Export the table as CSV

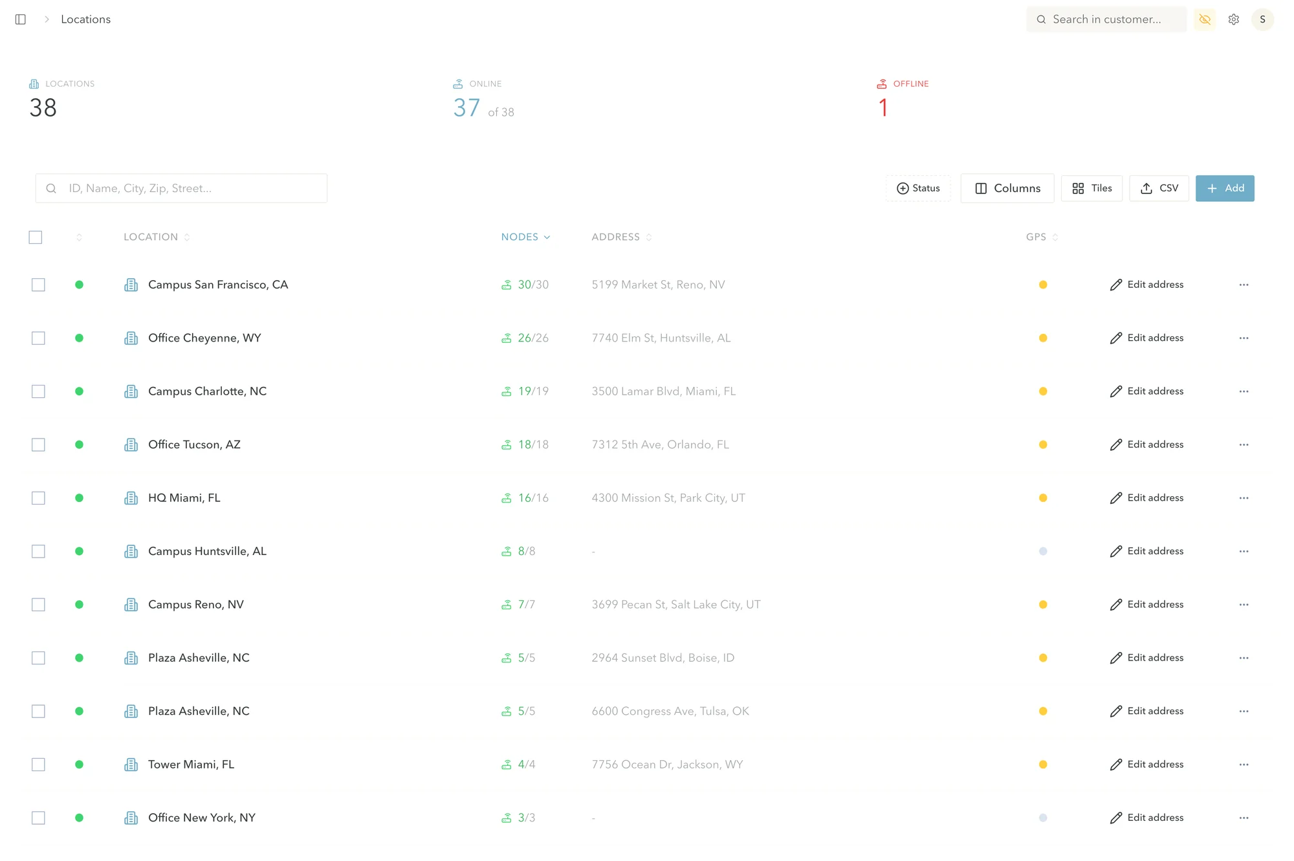1159,188
